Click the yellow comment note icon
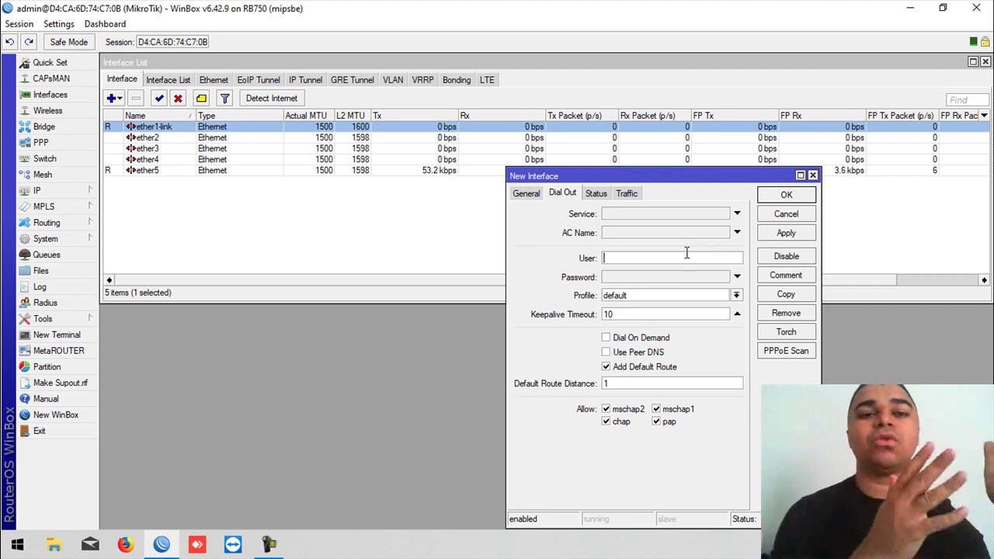This screenshot has height=559, width=994. click(201, 99)
